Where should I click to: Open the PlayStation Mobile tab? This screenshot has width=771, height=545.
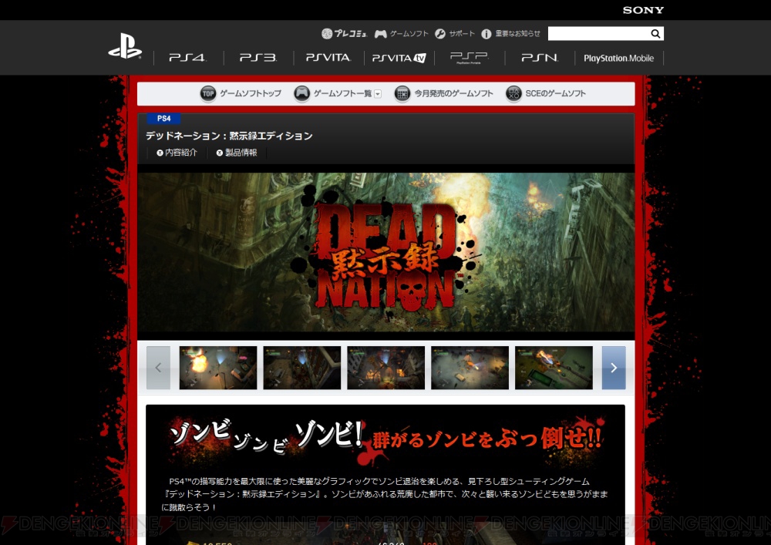[618, 58]
